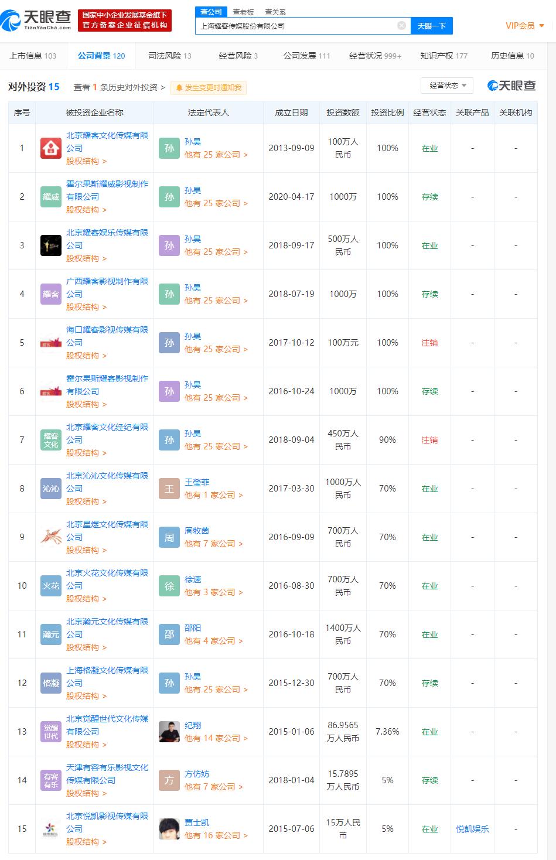This screenshot has height=860, width=556.
Task: Expand 股权结构 for 天津有容有乐影视文化
Action: pyautogui.click(x=86, y=793)
